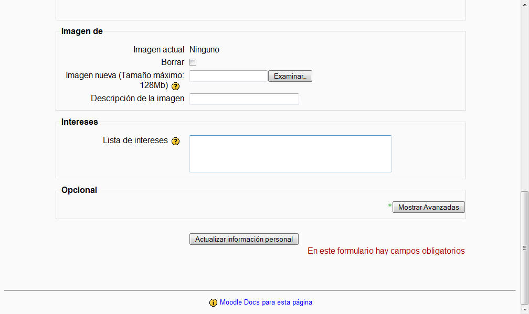
Task: Click help icon beside Imagen nueva size limit
Action: click(x=175, y=86)
